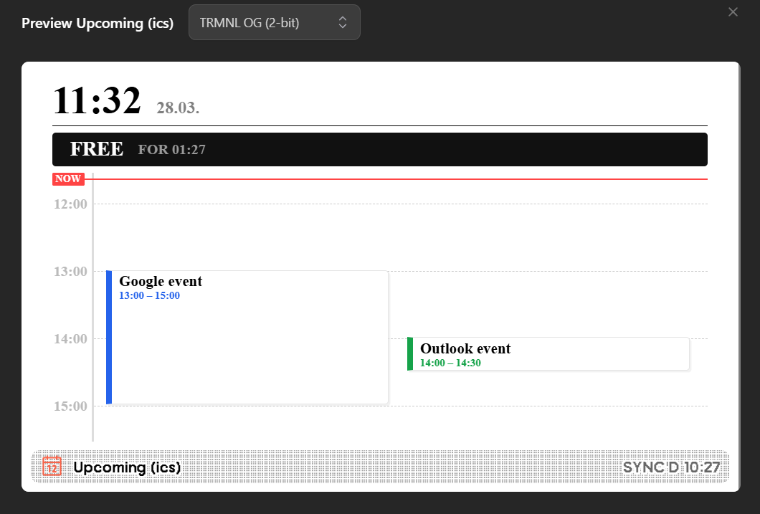Select the Google event block

[247, 337]
